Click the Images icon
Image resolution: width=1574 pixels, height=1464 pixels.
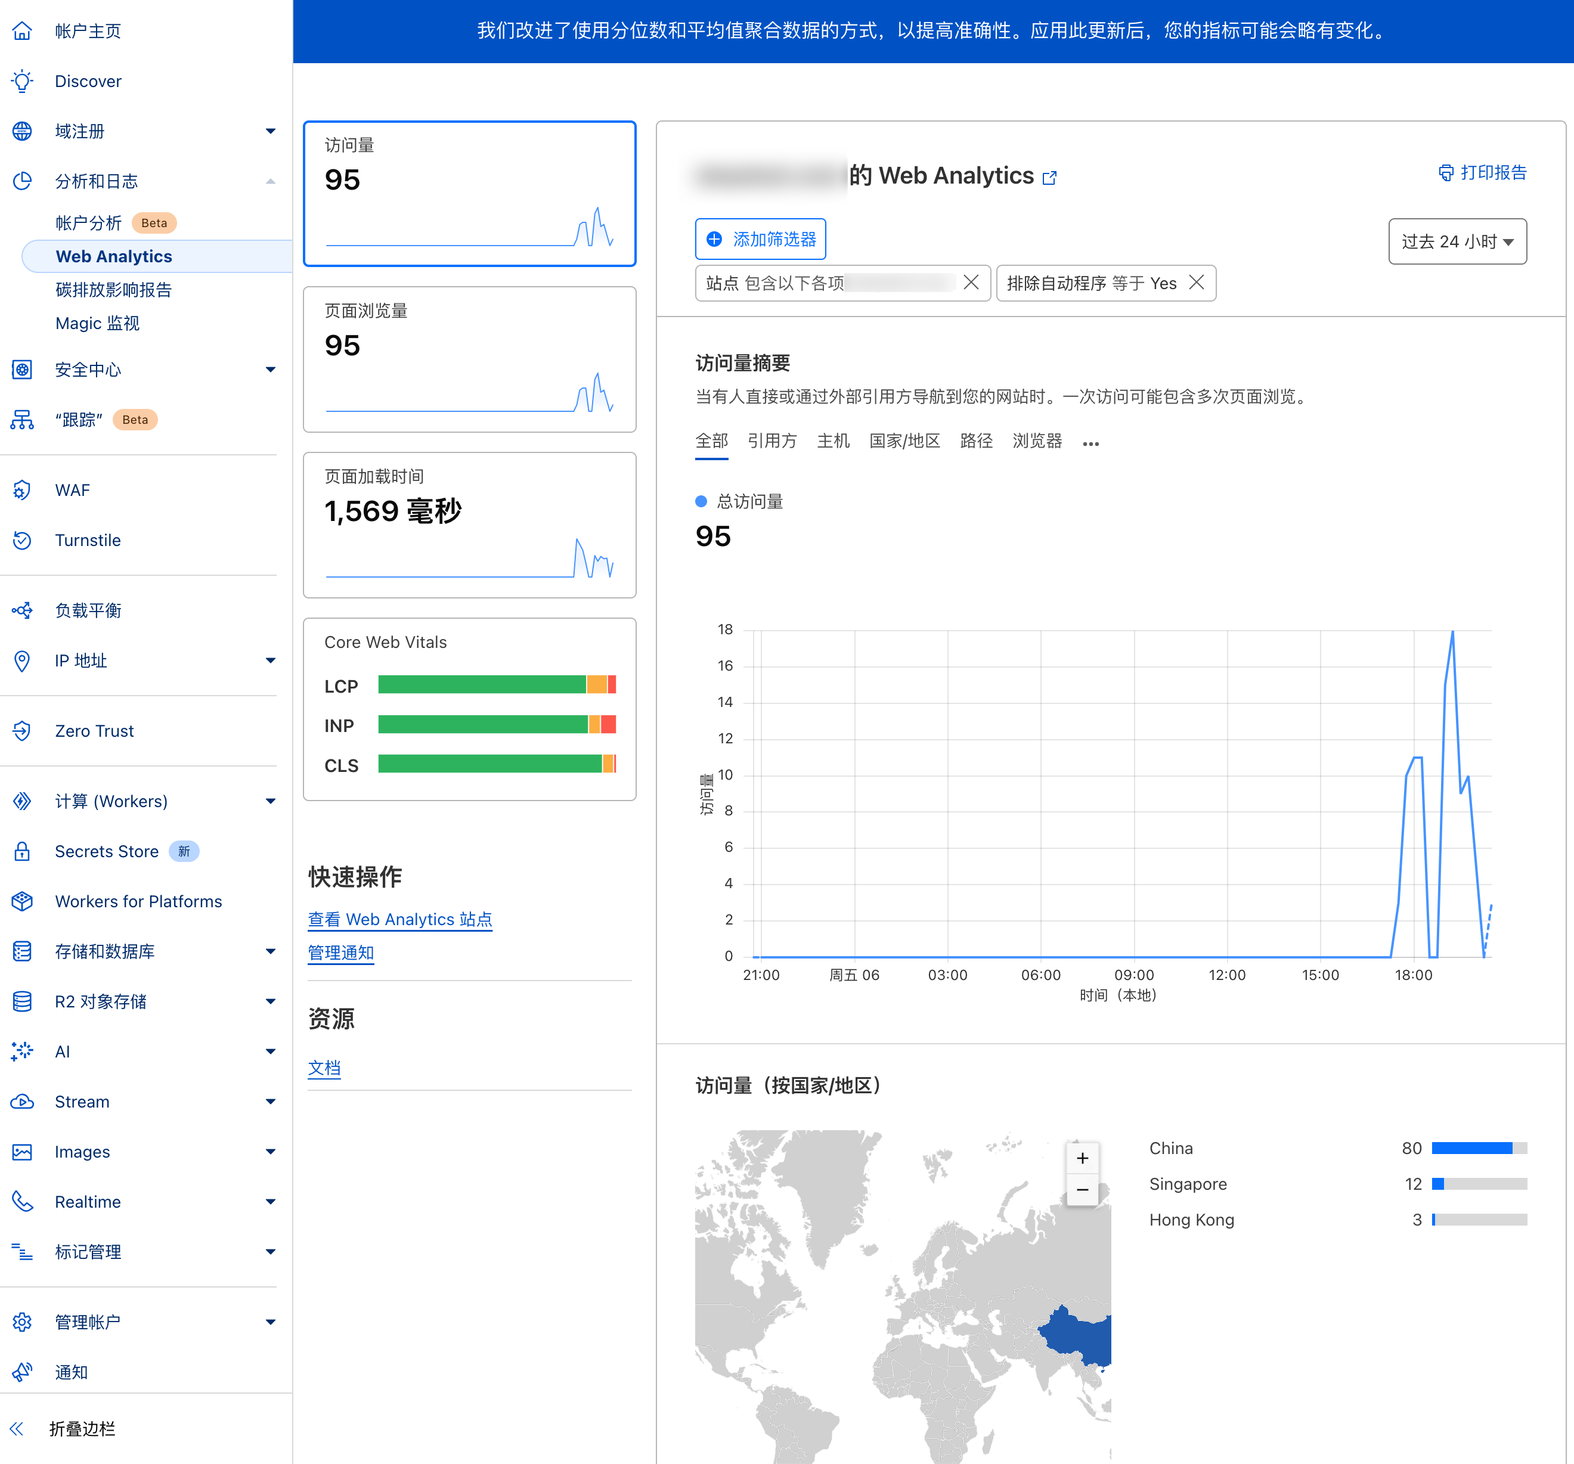[22, 1151]
